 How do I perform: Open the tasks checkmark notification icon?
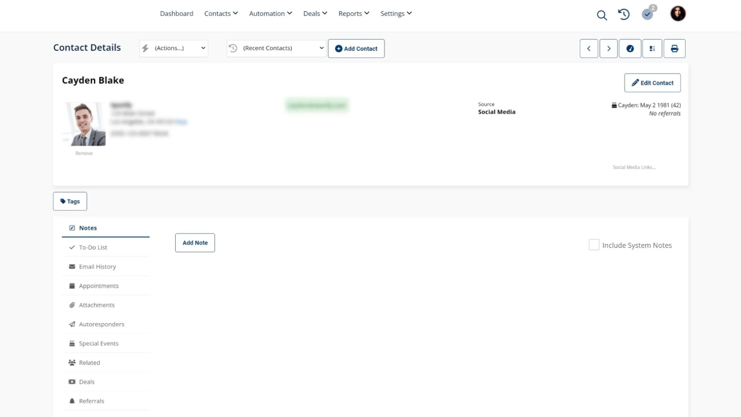(x=647, y=14)
